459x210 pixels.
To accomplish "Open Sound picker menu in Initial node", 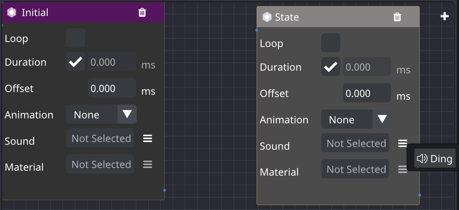I will pos(148,138).
